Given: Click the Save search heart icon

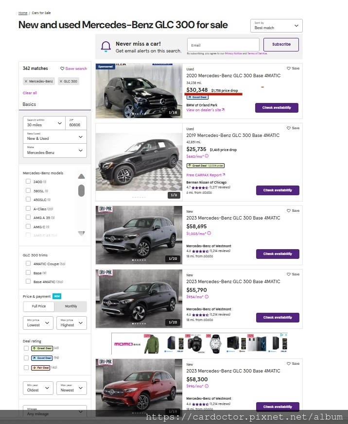Looking at the screenshot, I should coord(62,68).
